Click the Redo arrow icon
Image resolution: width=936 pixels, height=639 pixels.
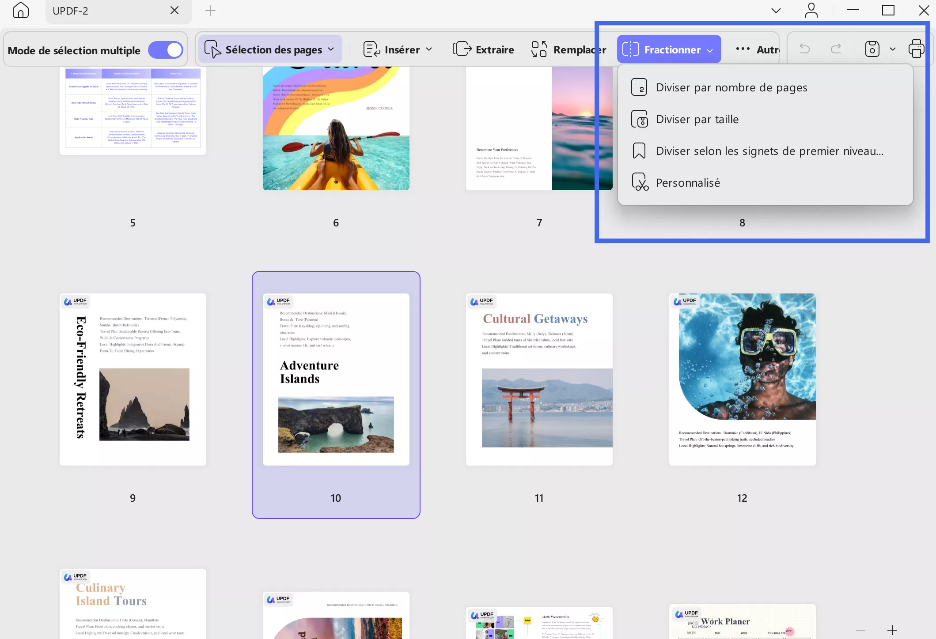coord(836,49)
